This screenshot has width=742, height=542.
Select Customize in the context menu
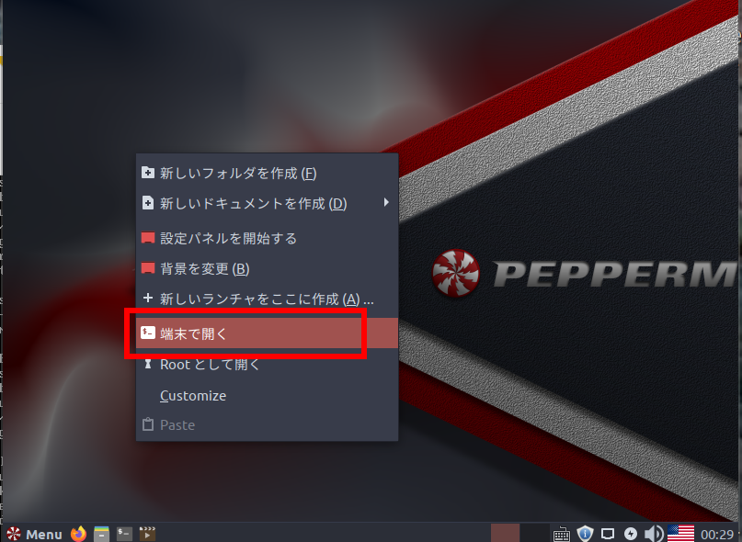(x=267, y=395)
